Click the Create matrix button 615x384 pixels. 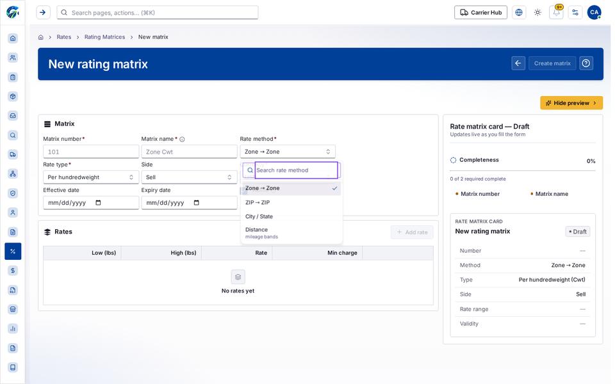552,63
